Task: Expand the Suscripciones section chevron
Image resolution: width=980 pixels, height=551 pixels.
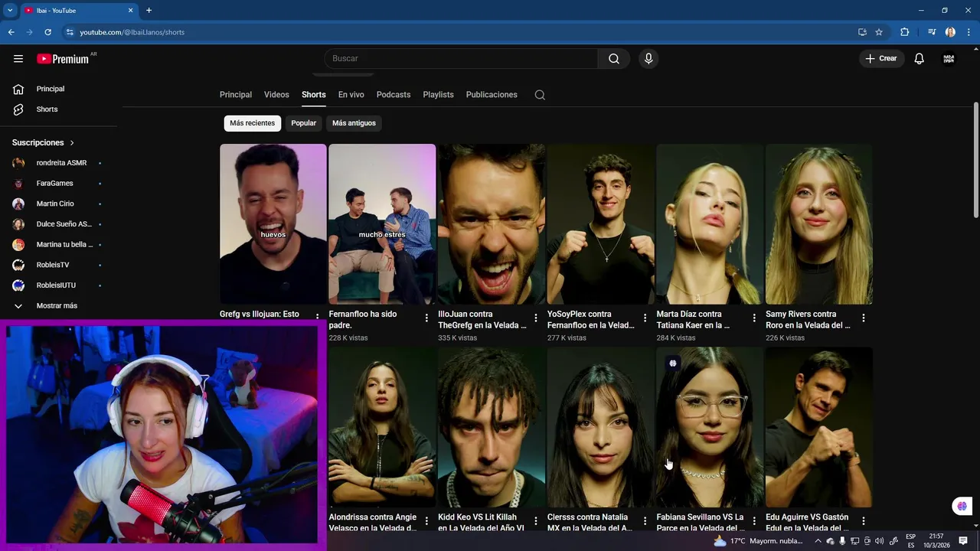Action: click(x=72, y=143)
